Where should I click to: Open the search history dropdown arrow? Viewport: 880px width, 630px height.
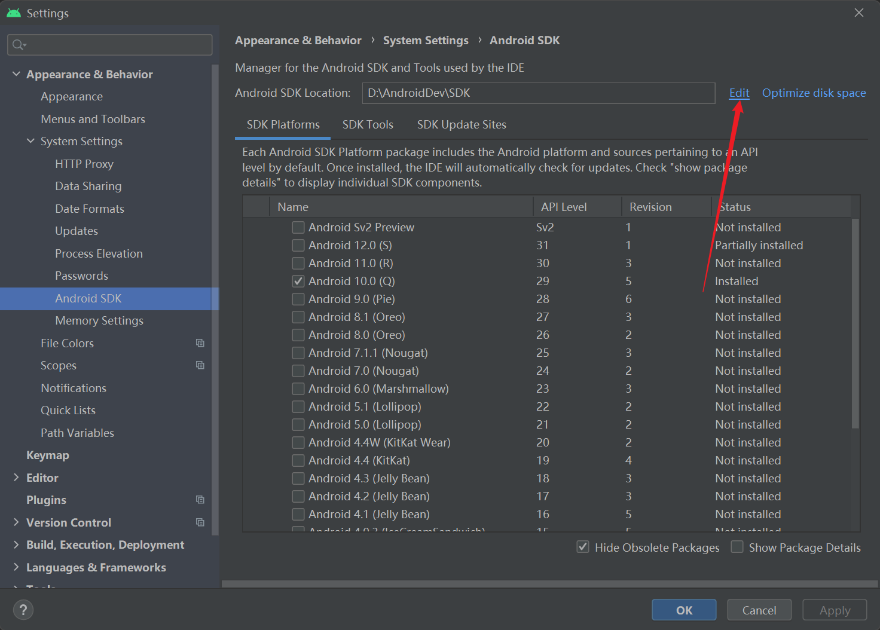tap(25, 45)
